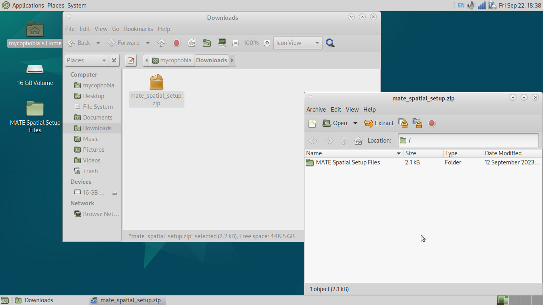Open File System in sidebar
Screen dimensions: 543x305
[93, 107]
